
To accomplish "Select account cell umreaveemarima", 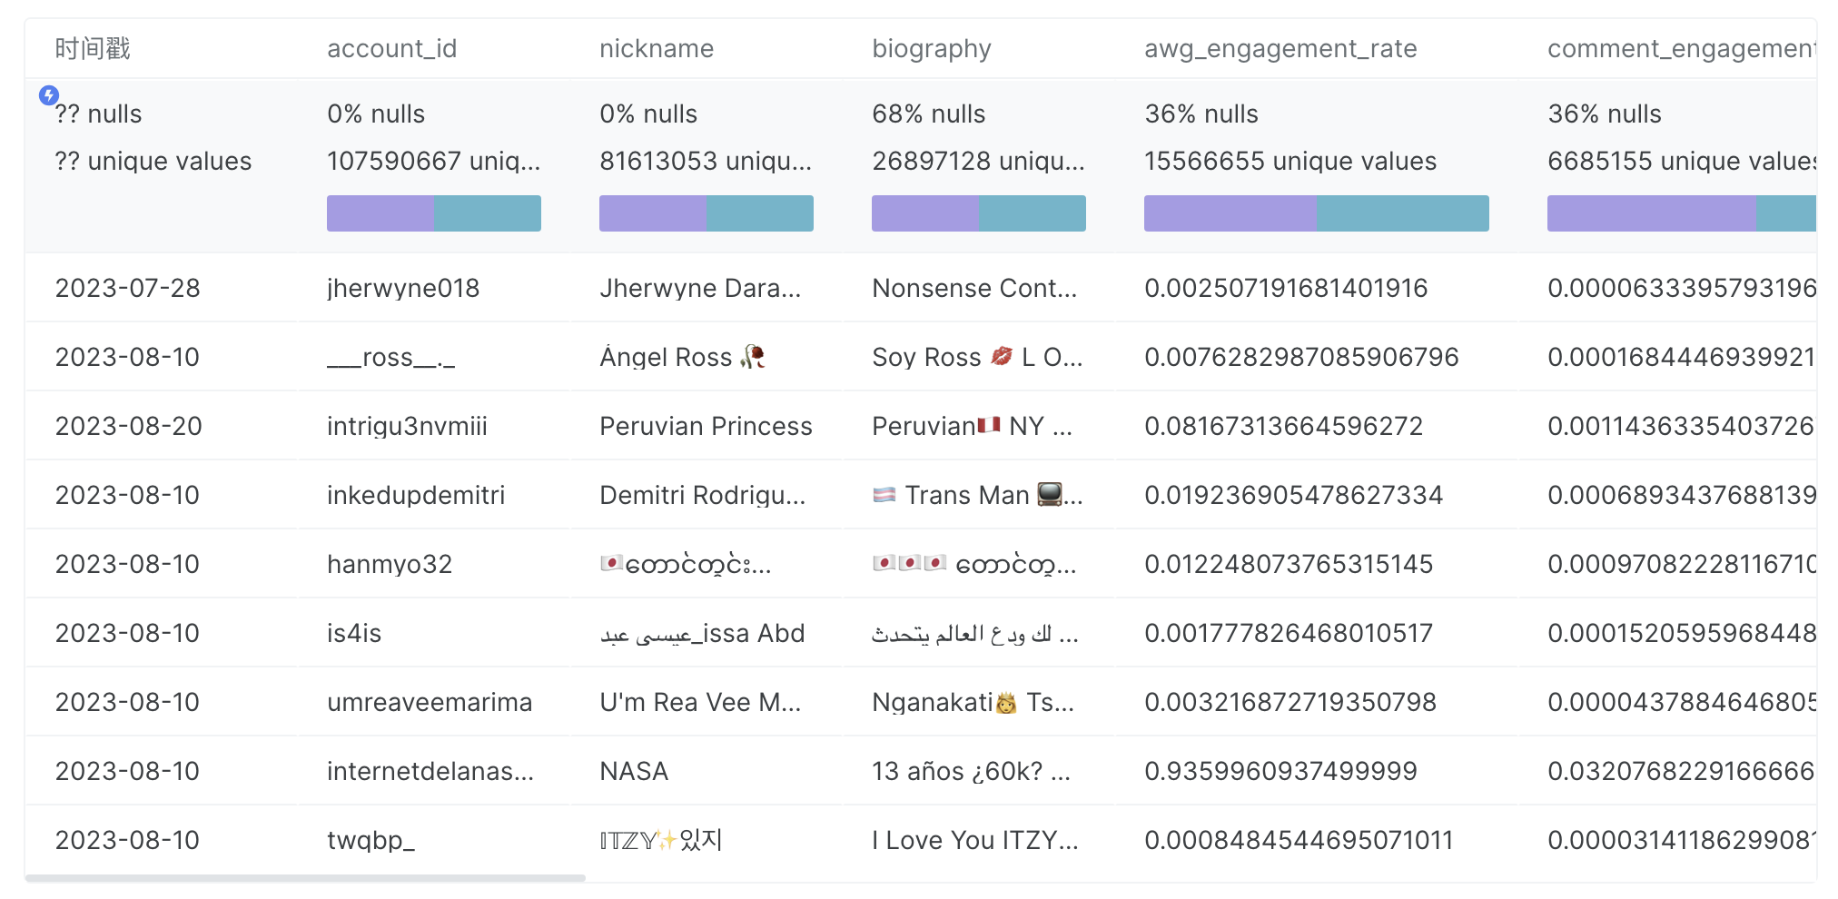I will [430, 702].
